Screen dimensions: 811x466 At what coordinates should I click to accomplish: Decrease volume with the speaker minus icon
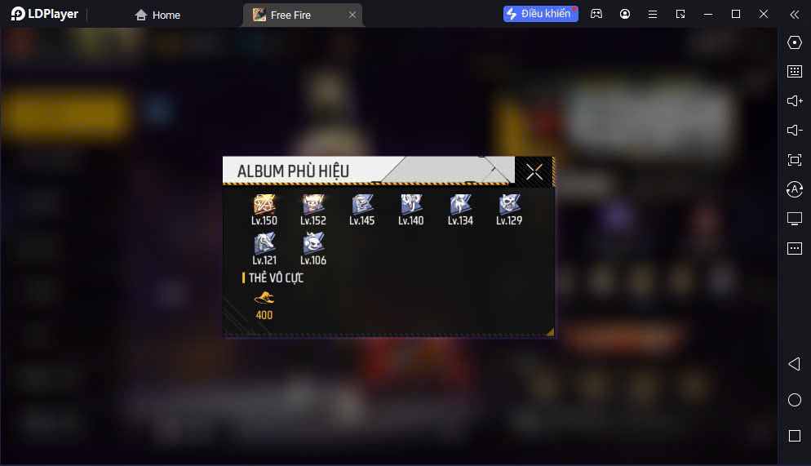point(795,131)
